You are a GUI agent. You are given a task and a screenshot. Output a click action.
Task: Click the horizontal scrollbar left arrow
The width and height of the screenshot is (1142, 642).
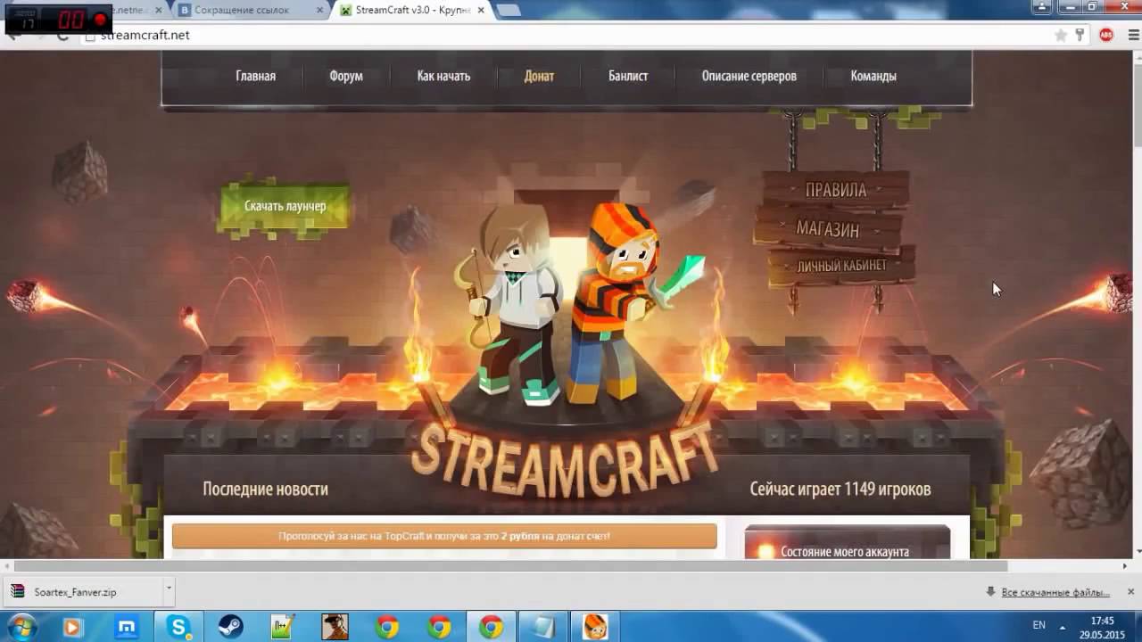click(x=7, y=565)
